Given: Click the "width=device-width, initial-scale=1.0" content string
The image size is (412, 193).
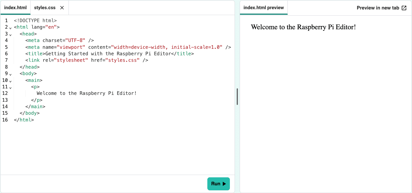Looking at the screenshot, I should point(167,47).
